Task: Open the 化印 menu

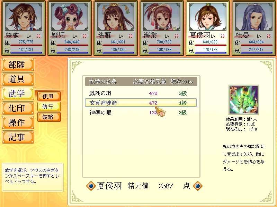Action: click(18, 108)
